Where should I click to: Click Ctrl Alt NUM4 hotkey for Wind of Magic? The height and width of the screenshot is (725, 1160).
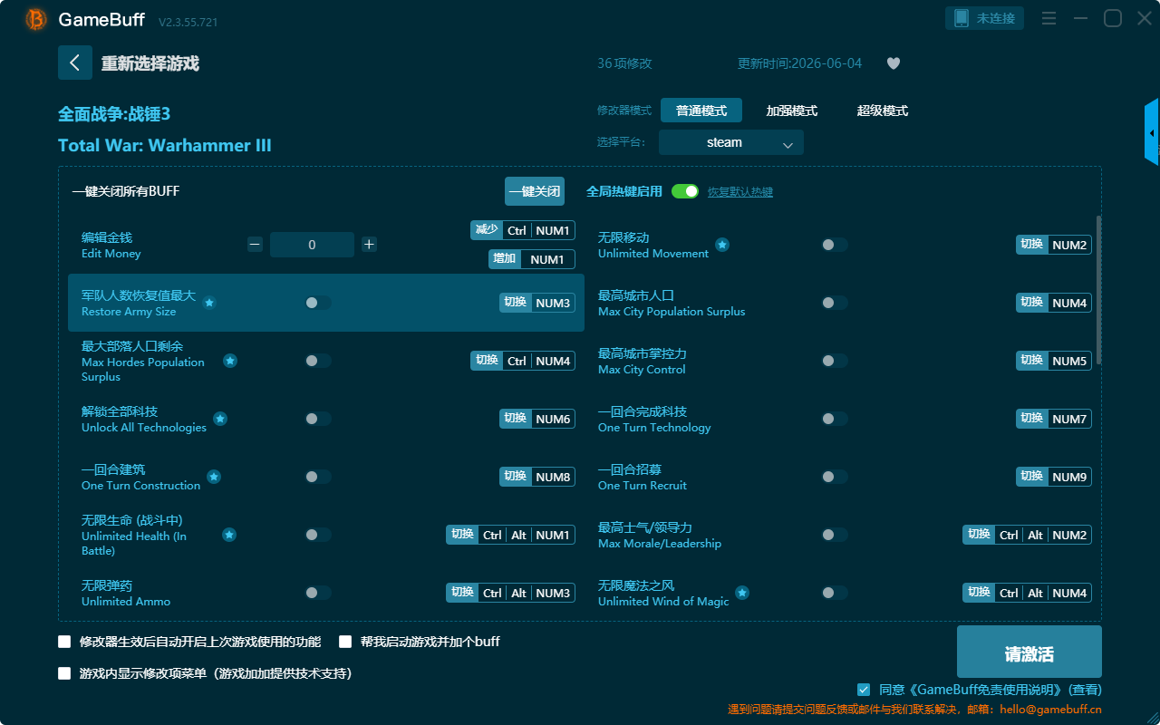(x=1027, y=593)
